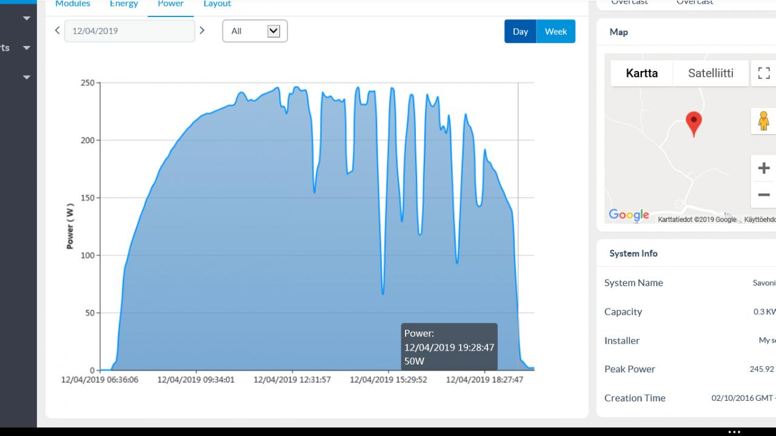
Task: Open the three-dot overflow menu at bottom
Action: pyautogui.click(x=734, y=432)
